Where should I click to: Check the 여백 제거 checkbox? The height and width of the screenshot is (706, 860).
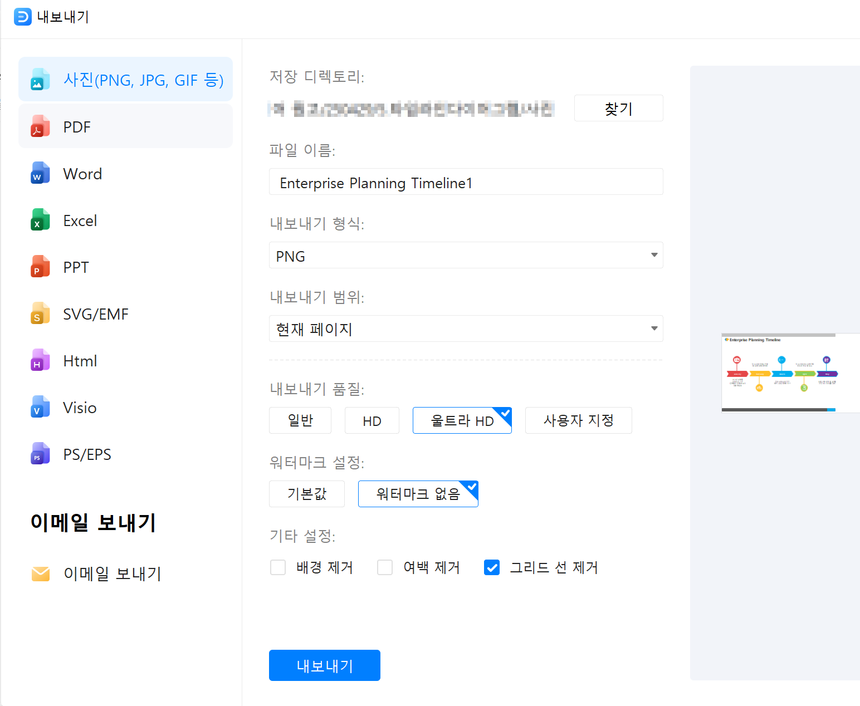pos(385,567)
